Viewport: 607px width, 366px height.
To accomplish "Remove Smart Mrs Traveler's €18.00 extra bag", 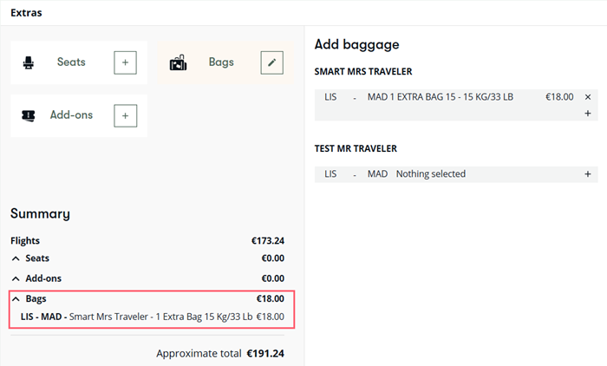I will (x=588, y=97).
